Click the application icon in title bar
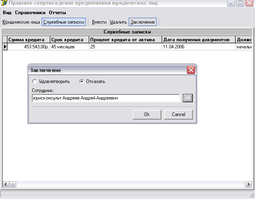The image size is (255, 199). (x=4, y=3)
